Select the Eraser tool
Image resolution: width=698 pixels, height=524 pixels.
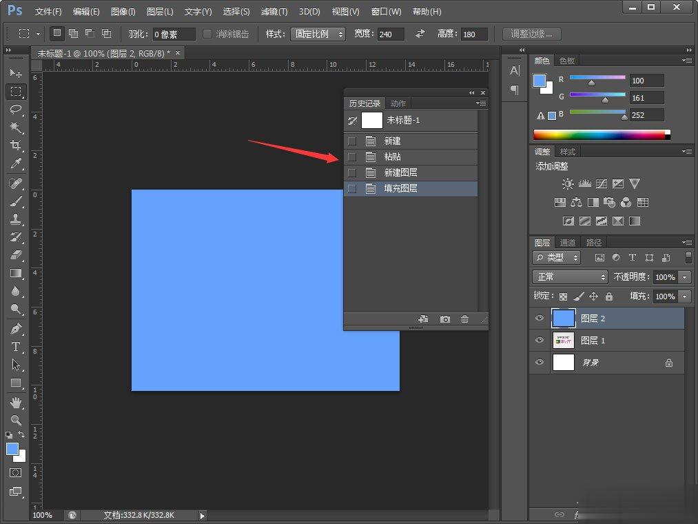point(16,255)
